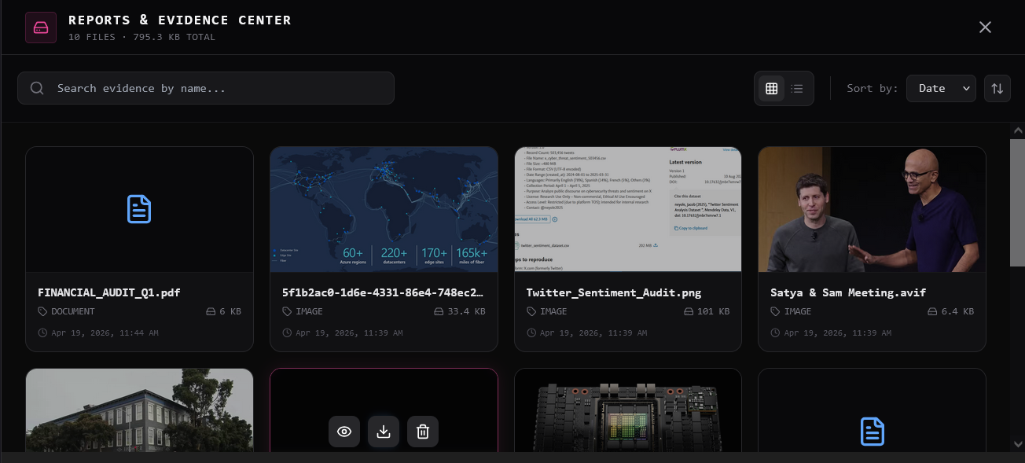Screen dimensions: 1025x463
Task: Open the world map datacenter image thumbnail
Action: [x=384, y=209]
